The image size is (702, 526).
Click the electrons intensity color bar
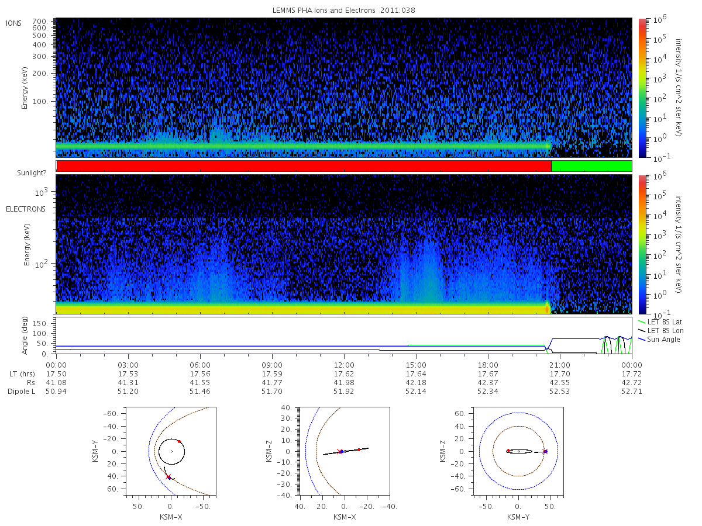(x=642, y=244)
